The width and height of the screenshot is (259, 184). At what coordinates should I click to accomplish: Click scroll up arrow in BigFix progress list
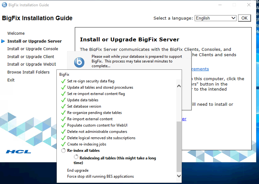[x=179, y=86]
